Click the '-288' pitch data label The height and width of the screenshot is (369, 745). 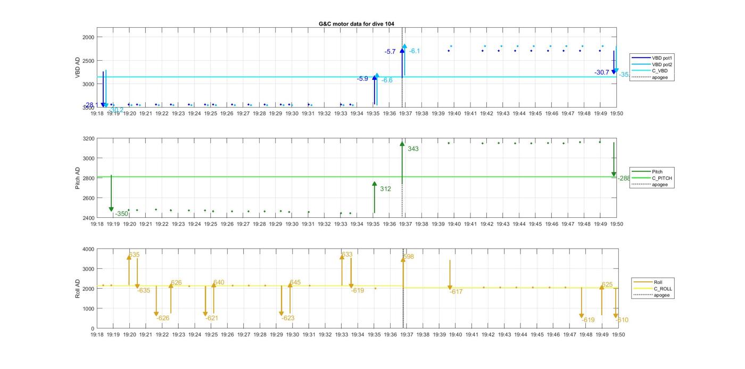(x=624, y=178)
